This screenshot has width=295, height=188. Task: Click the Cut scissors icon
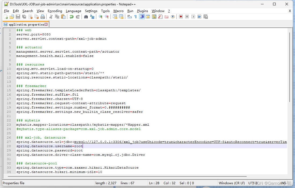[x=51, y=17]
